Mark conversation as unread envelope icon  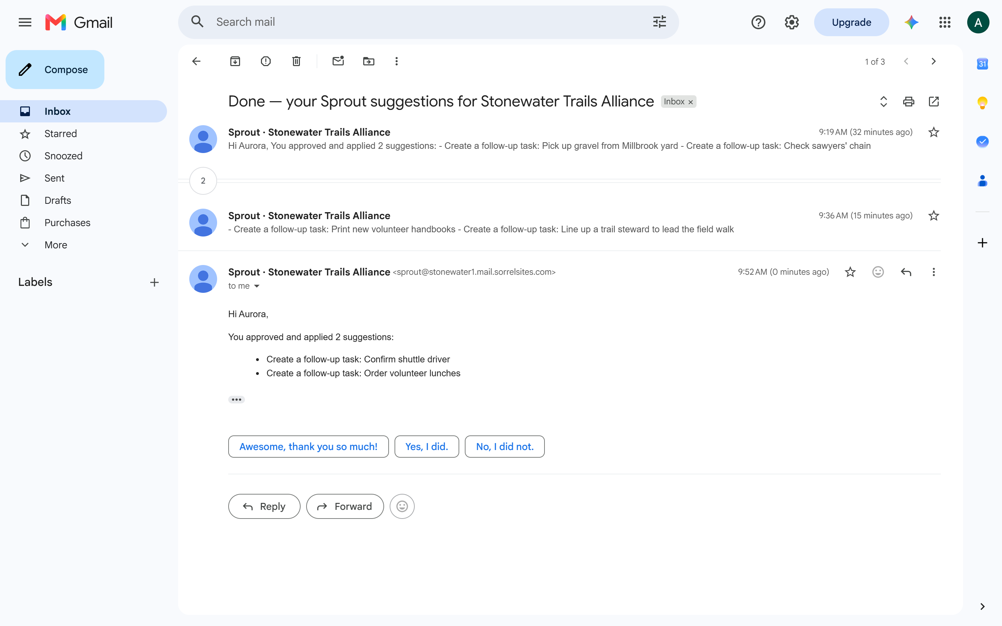tap(338, 61)
